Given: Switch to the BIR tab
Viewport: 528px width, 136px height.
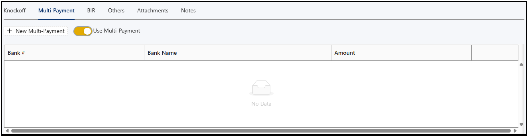Looking at the screenshot, I should (x=91, y=11).
